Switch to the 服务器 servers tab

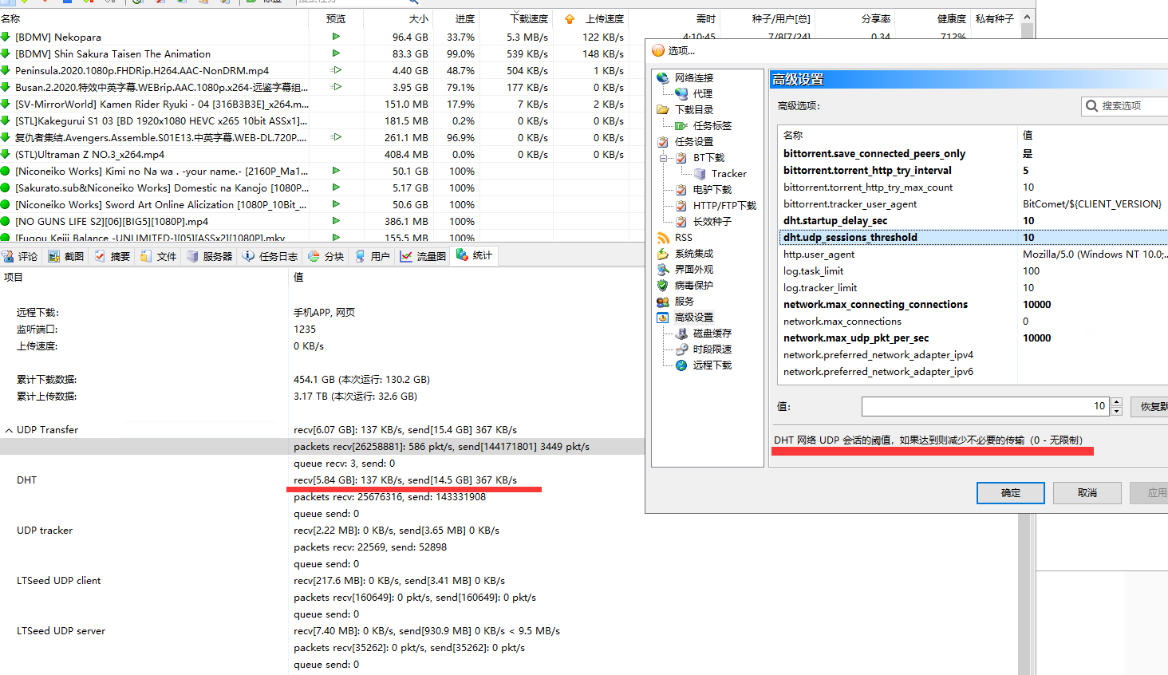tap(210, 256)
